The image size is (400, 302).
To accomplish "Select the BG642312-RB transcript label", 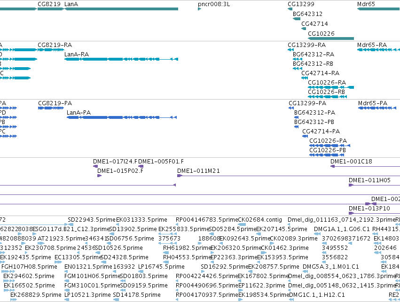I will 313,64.
